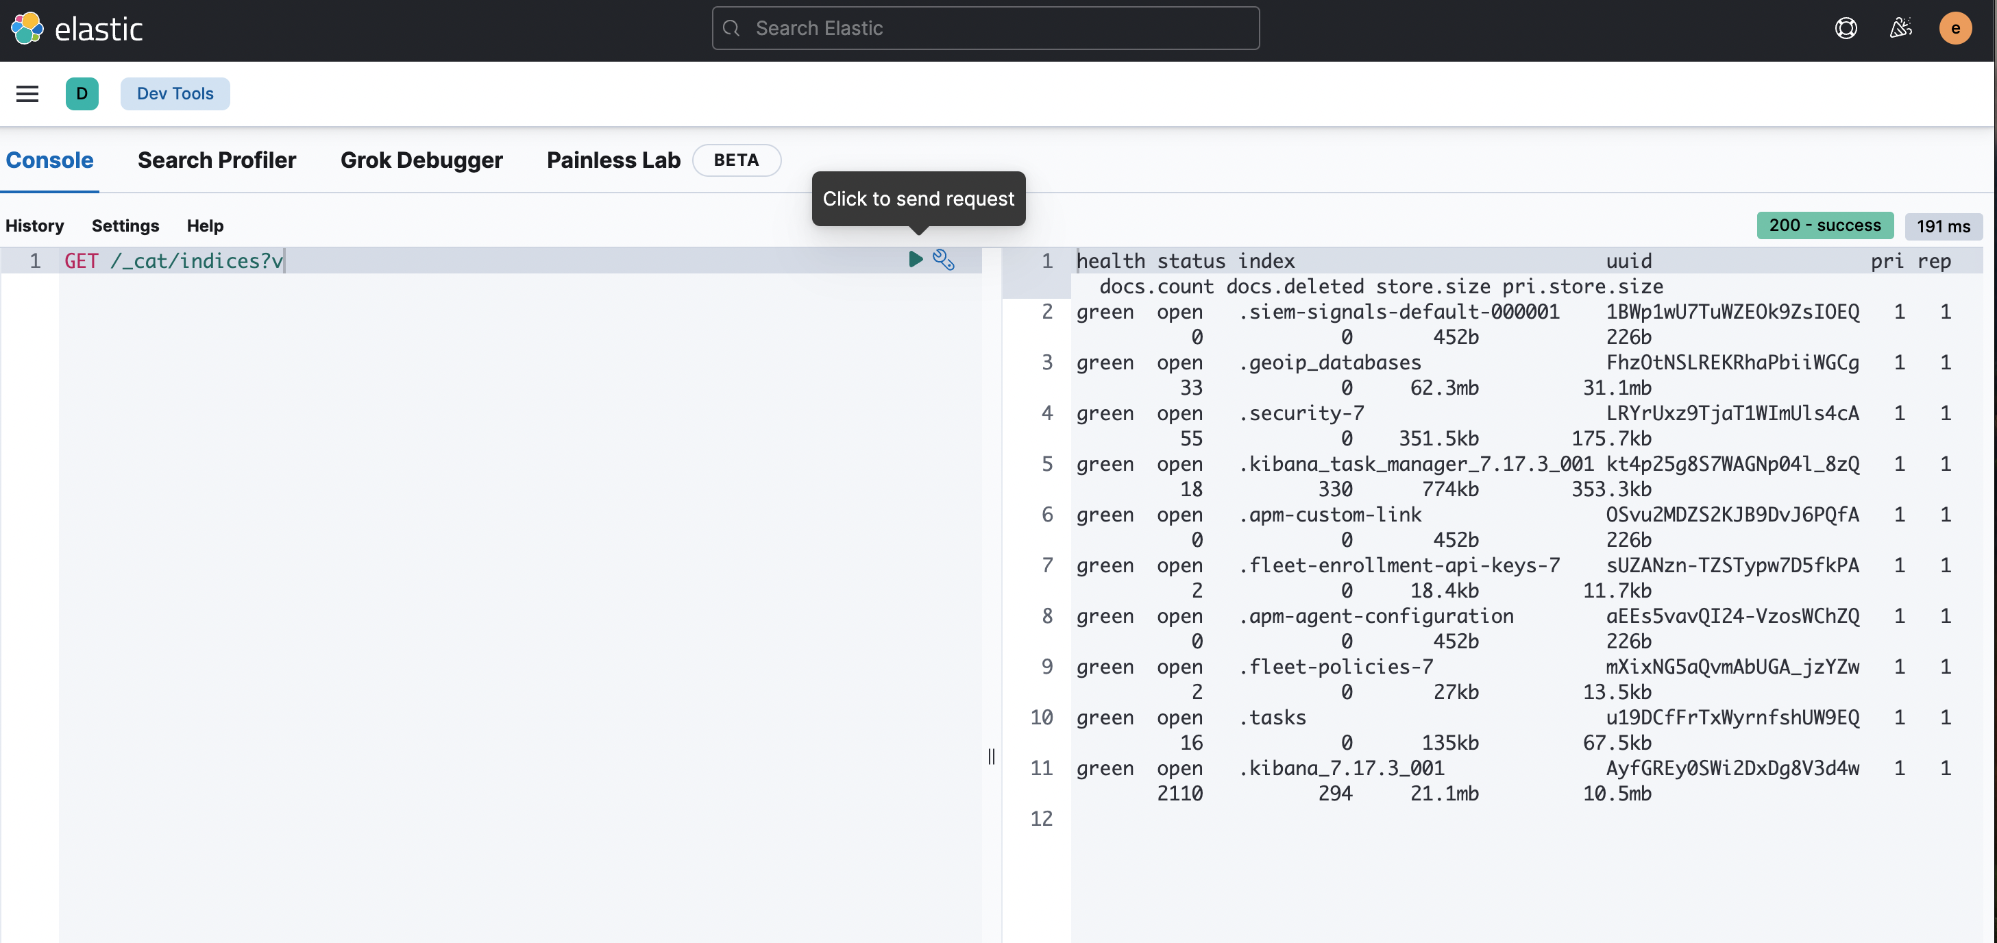Open the Search Profiler tab
This screenshot has height=943, width=1997.
point(217,160)
